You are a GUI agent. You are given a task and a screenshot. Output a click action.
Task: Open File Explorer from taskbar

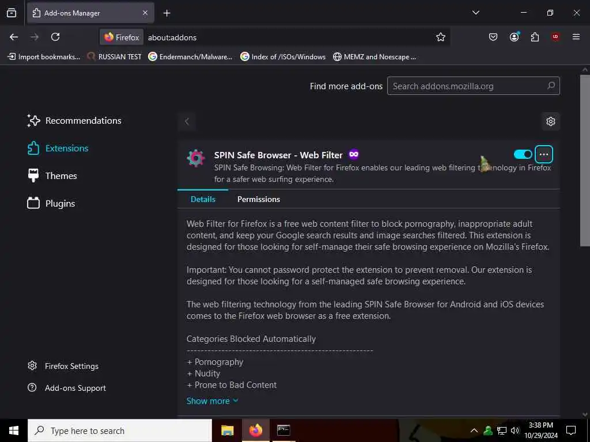tap(227, 430)
